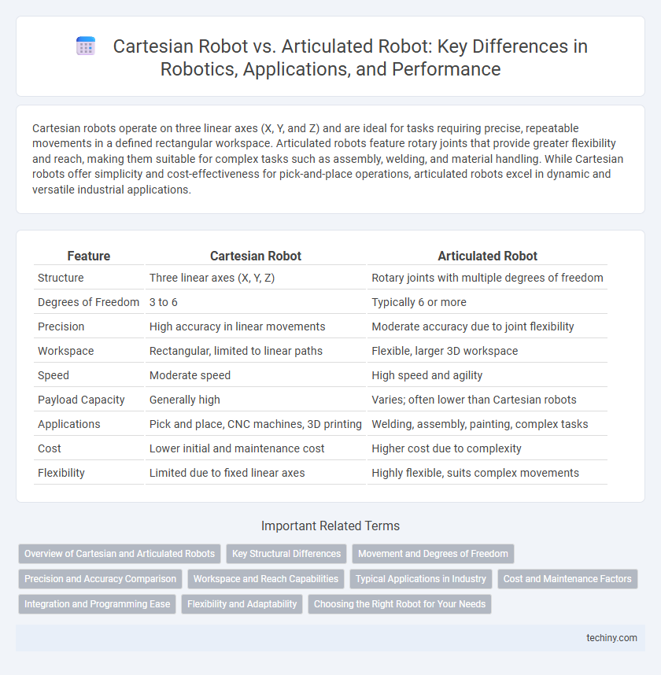
Task: Click the 'Typically 6 or more' cell
Action: coord(419,302)
